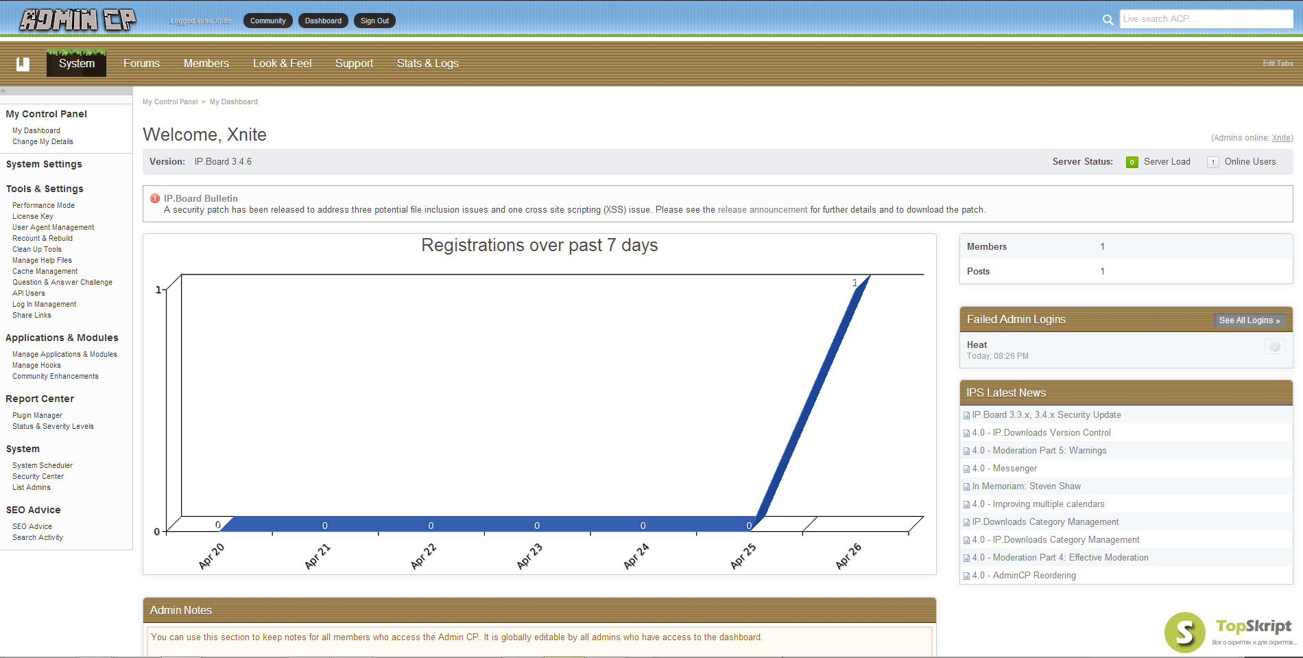The width and height of the screenshot is (1303, 658).
Task: Click the Admin Notes text area
Action: pos(539,642)
